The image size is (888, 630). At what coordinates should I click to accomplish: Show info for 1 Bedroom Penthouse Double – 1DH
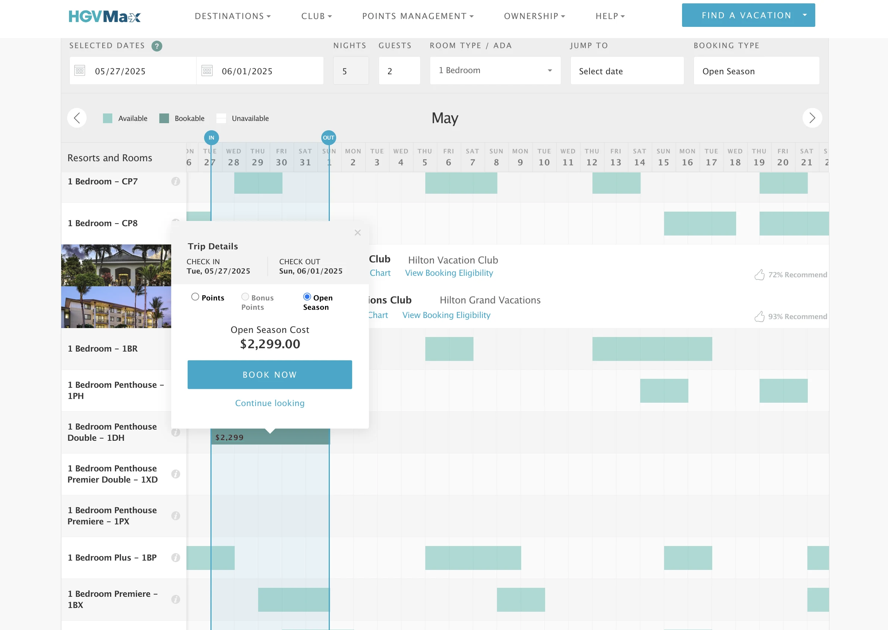click(175, 432)
